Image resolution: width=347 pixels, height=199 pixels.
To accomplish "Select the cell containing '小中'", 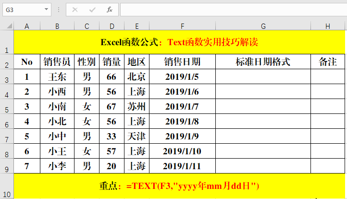I will click(x=57, y=136).
